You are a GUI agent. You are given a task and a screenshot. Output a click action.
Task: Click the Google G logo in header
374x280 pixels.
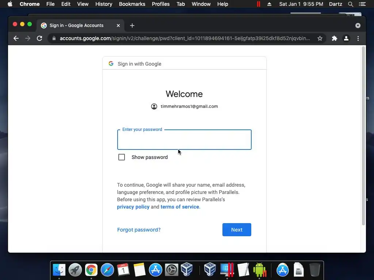(111, 63)
